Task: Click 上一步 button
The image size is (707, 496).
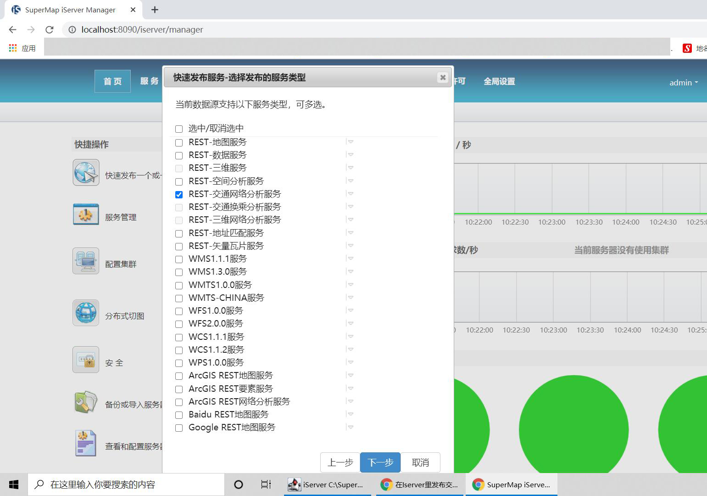Action: pyautogui.click(x=340, y=462)
